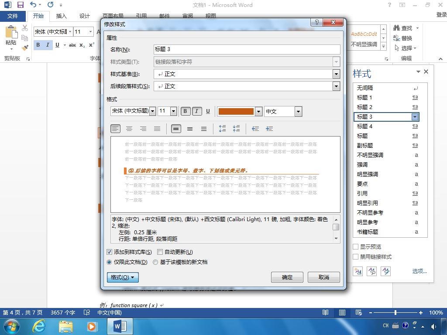Enable Automatically update checkbox
The image size is (447, 335).
pyautogui.click(x=160, y=252)
